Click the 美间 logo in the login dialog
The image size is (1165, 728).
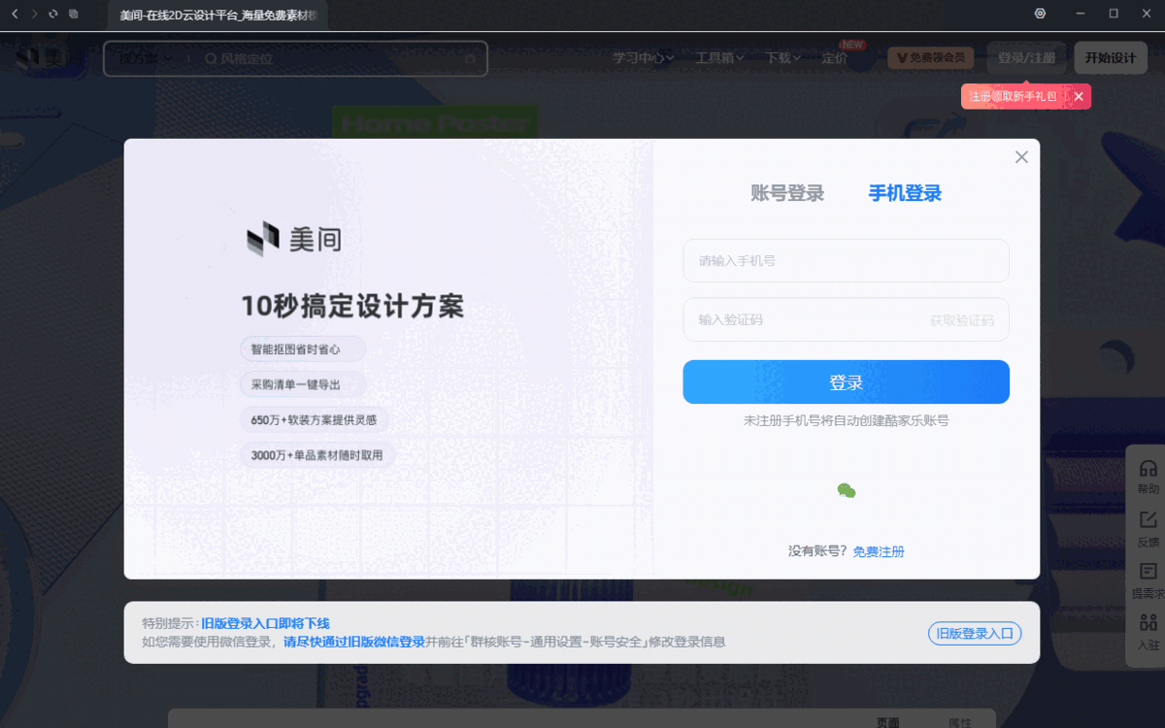(x=291, y=241)
